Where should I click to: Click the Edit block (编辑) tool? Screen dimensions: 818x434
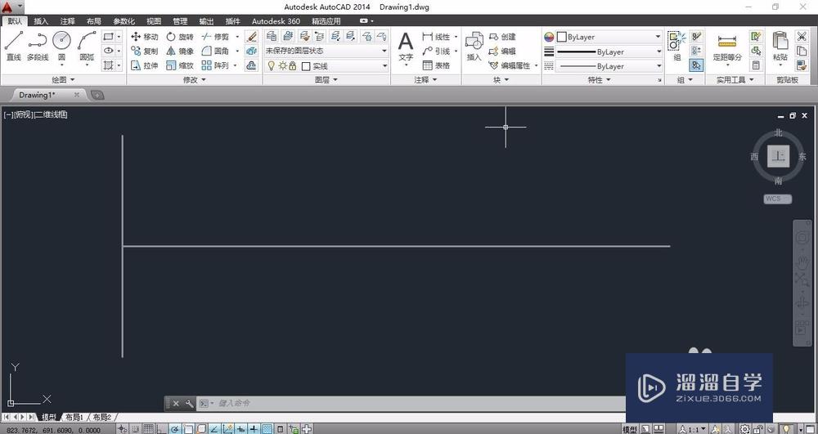(502, 51)
